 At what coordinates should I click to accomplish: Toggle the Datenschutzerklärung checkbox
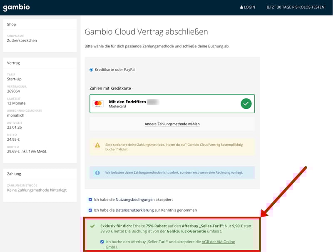click(x=90, y=210)
